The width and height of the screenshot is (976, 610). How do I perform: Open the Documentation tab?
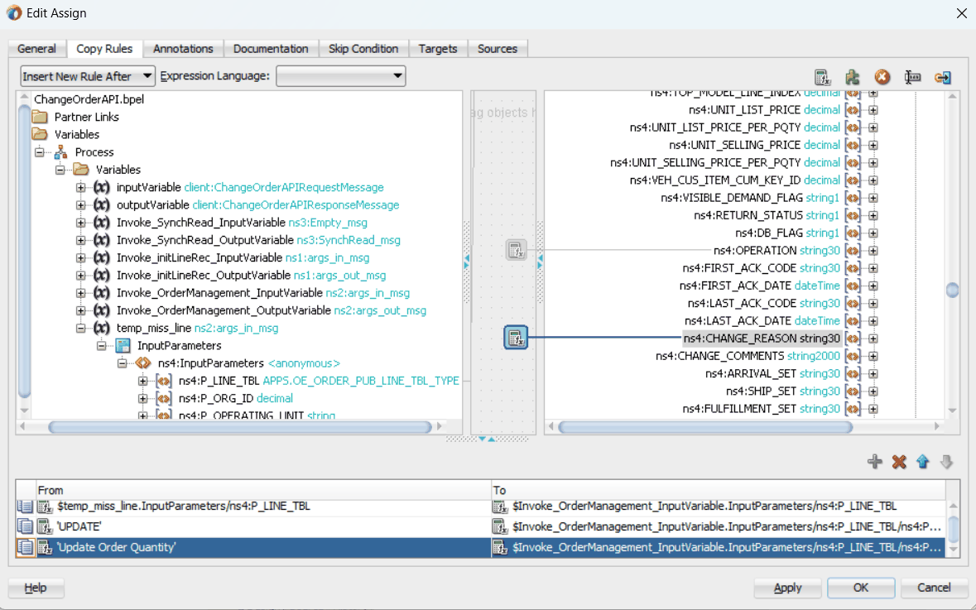tap(271, 49)
